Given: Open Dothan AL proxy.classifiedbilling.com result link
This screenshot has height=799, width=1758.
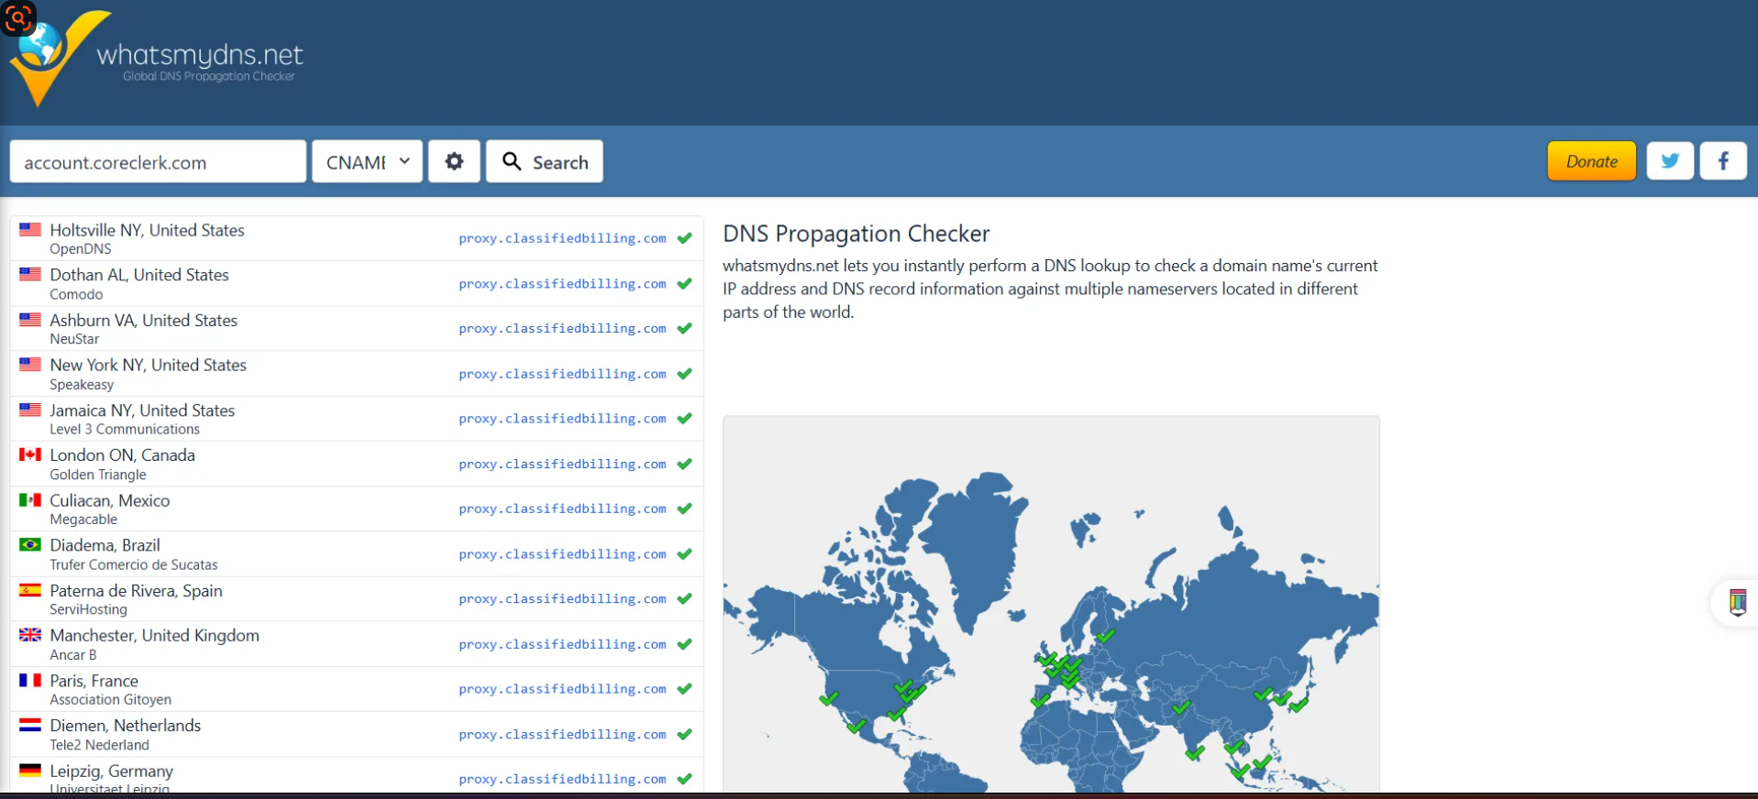Looking at the screenshot, I should (562, 284).
